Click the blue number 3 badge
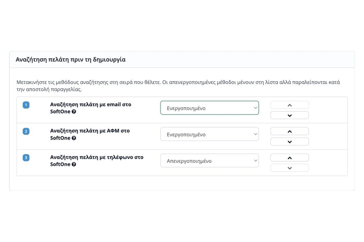Viewport: 364px width, 242px height. coord(26,158)
